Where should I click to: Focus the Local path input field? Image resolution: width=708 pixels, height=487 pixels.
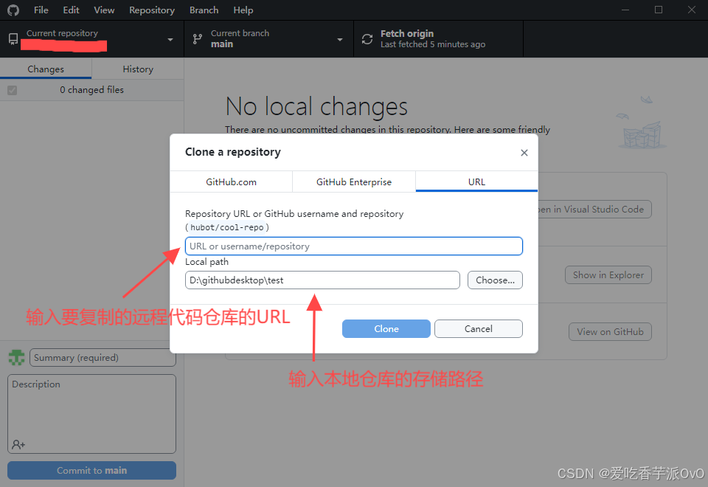(322, 280)
